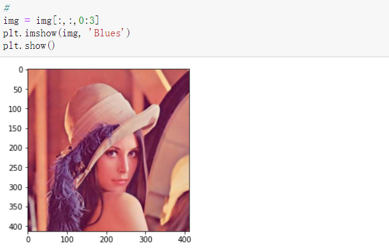Screen dimensions: 389x252
Task: Click the y-axis tick label 300
Action: [x=15, y=187]
